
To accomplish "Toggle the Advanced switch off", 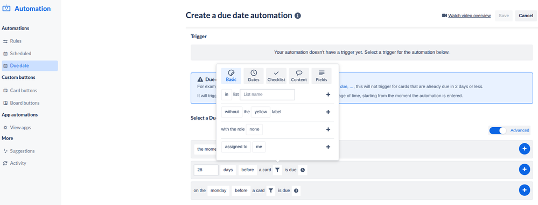I will [498, 130].
